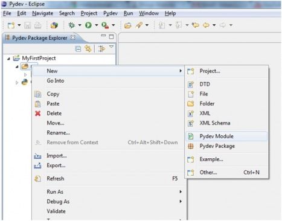Viewport: 282px width, 221px height.
Task: Select Example... in the New submenu
Action: 226,159
